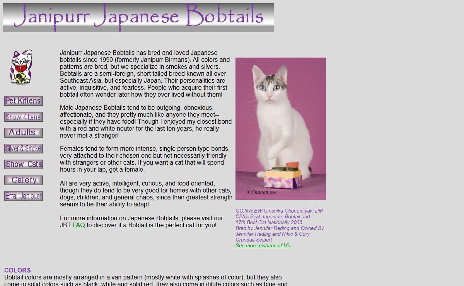This screenshot has height=286, width=464.
Task: Click the lucky cat maneki-neko logo
Action: pyautogui.click(x=21, y=67)
